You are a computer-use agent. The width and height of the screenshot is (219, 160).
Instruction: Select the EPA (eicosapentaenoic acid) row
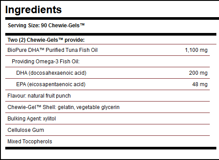tap(107, 84)
